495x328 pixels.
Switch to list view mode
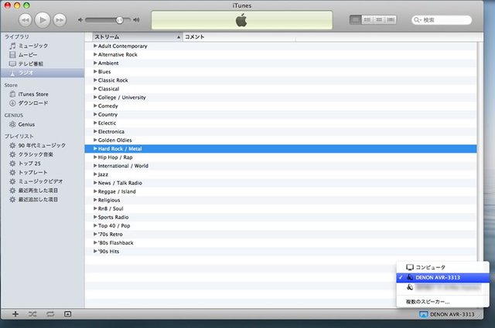click(356, 20)
